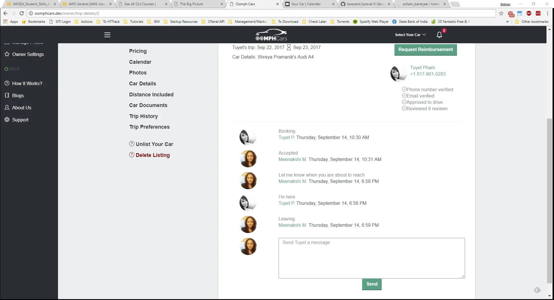Click inside the Send Tuyet a message field
The image size is (554, 300).
pos(371,258)
